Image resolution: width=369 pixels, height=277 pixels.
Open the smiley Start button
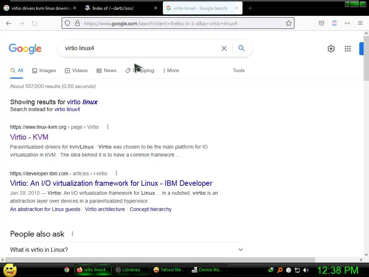pos(10,270)
